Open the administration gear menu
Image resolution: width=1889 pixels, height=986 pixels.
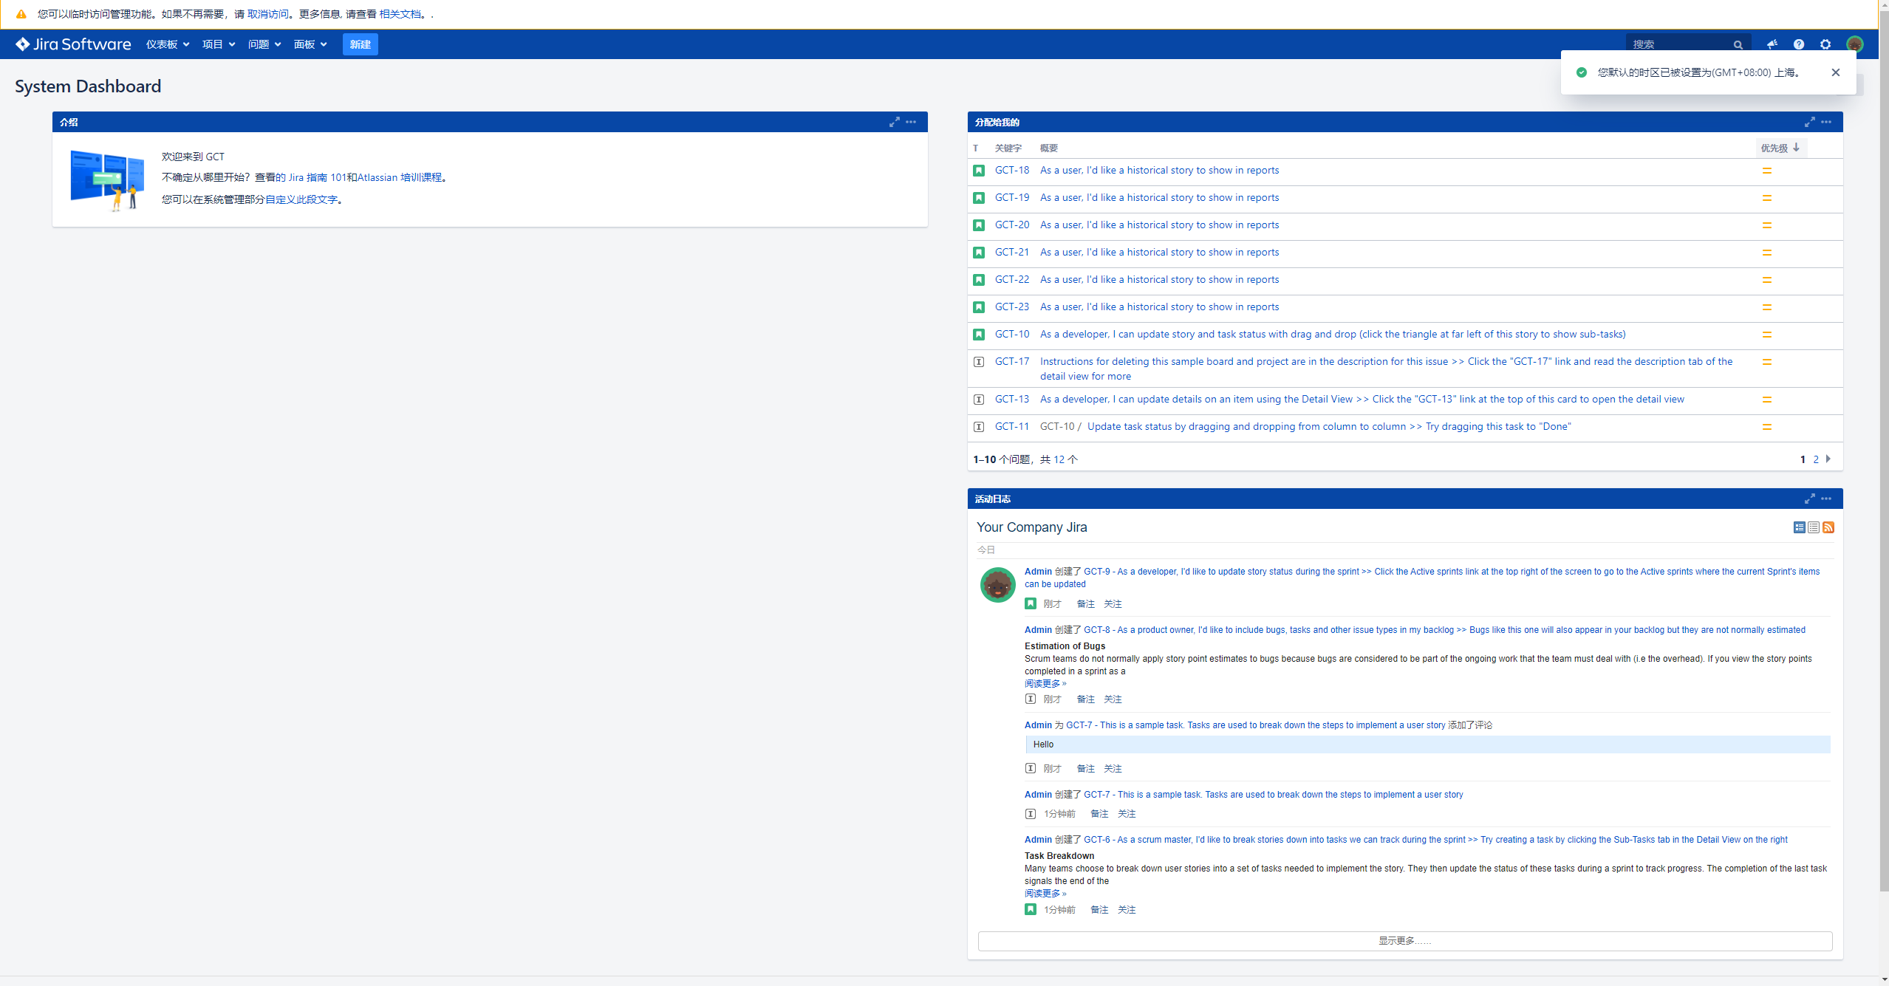(x=1825, y=44)
